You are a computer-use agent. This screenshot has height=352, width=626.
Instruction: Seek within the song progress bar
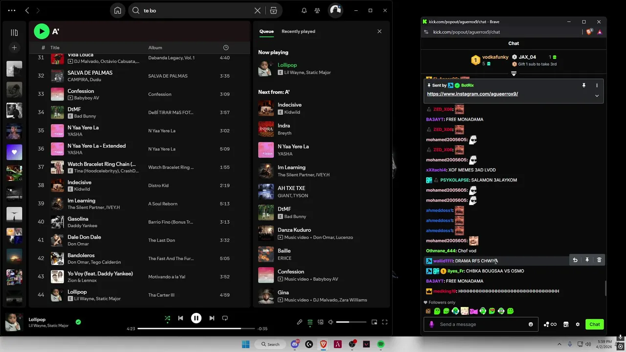(196, 329)
